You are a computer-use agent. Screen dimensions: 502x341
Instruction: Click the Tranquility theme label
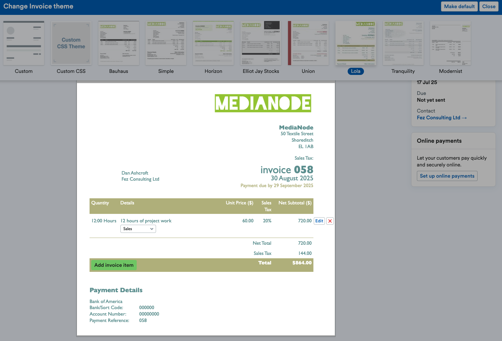[403, 71]
